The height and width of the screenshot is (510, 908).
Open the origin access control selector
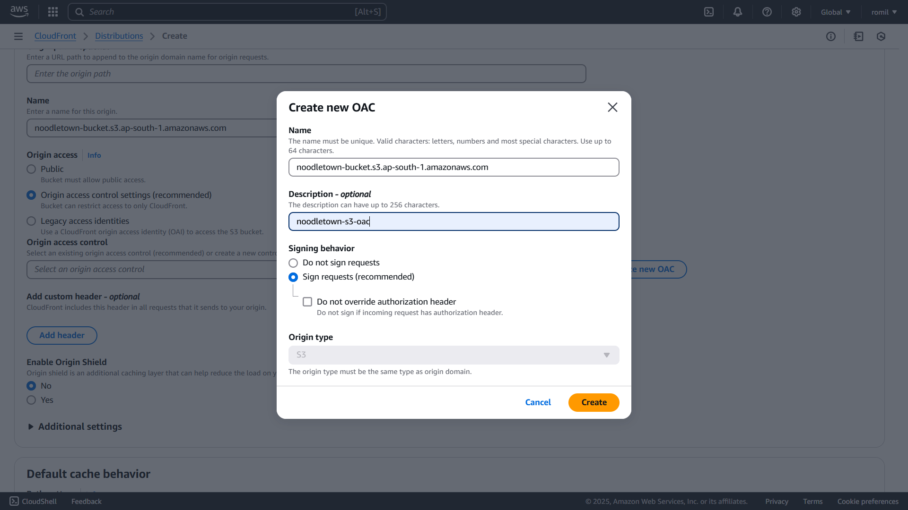[x=151, y=269]
